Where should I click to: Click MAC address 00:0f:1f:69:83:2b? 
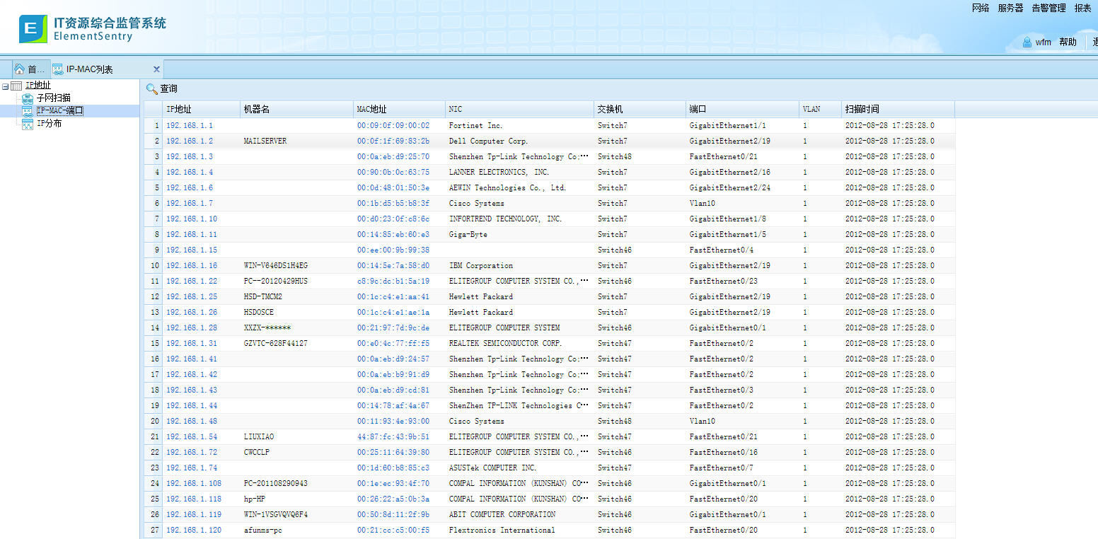pos(393,141)
